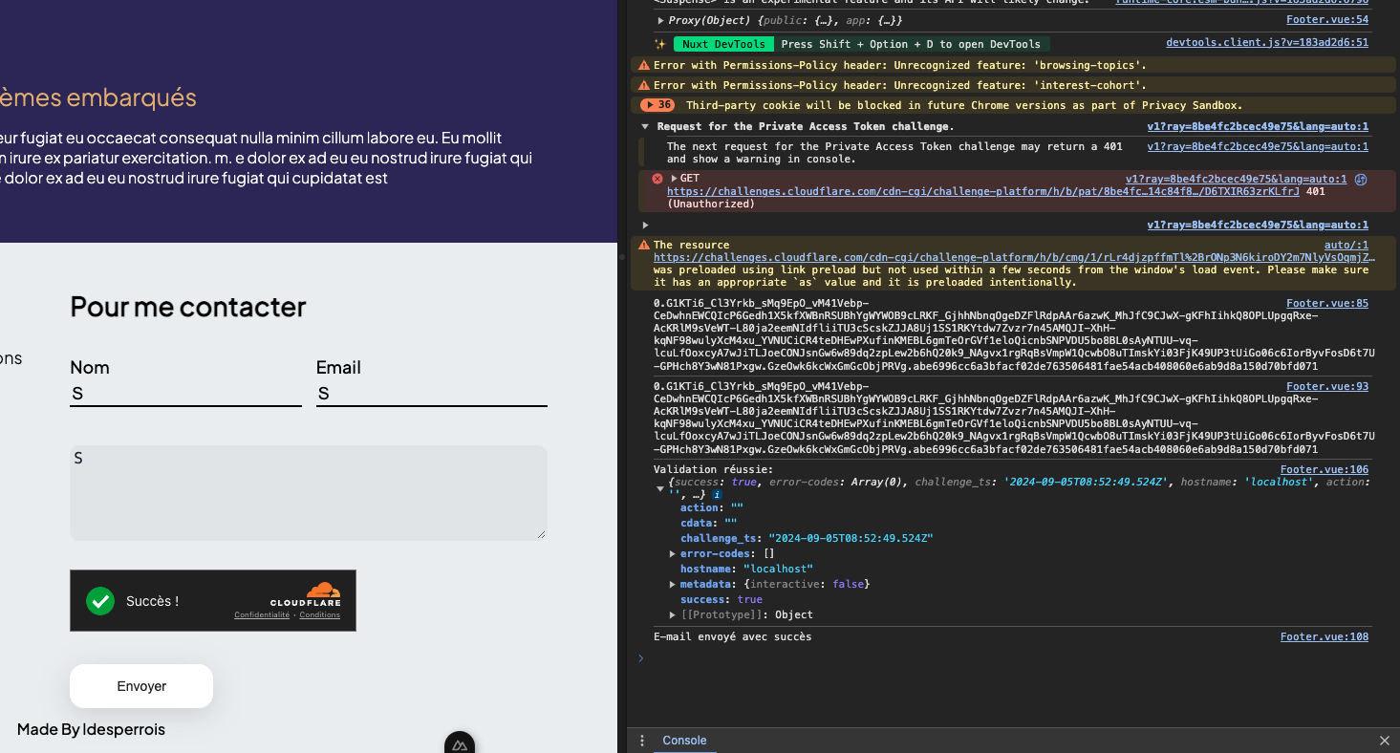Open the preloaded resource challenge-platform/h/b/cmg URL
The height and width of the screenshot is (753, 1400).
(1015, 257)
